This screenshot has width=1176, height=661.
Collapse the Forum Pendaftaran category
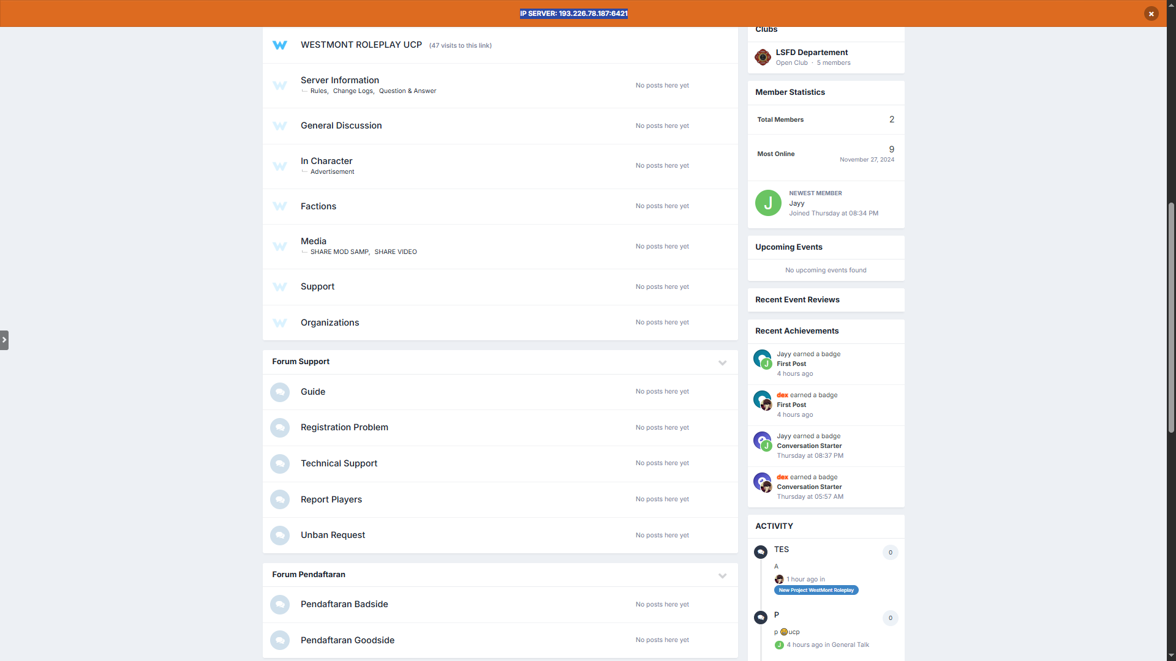click(x=723, y=575)
